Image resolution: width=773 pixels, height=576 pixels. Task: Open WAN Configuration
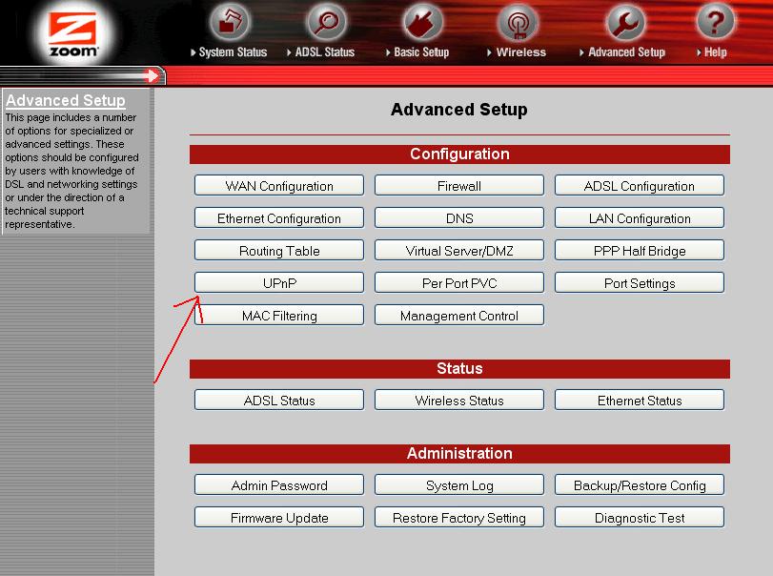coord(279,185)
